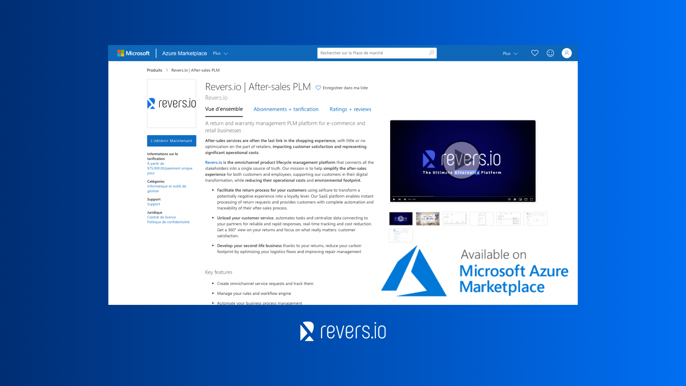Open the Ratings + reviews tab
The width and height of the screenshot is (686, 386).
350,109
